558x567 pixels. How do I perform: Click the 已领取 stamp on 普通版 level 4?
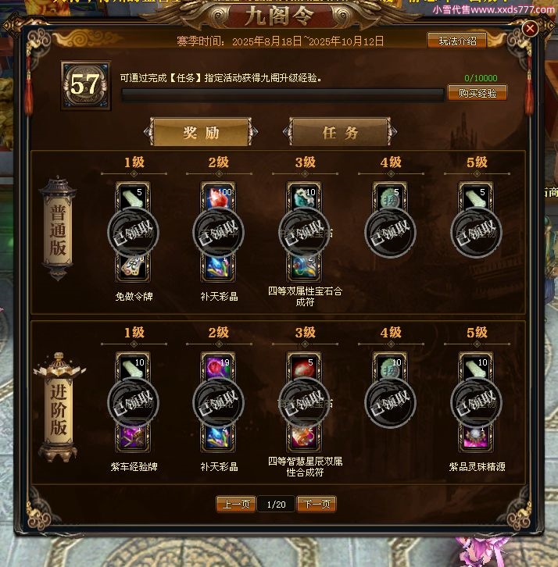point(390,232)
